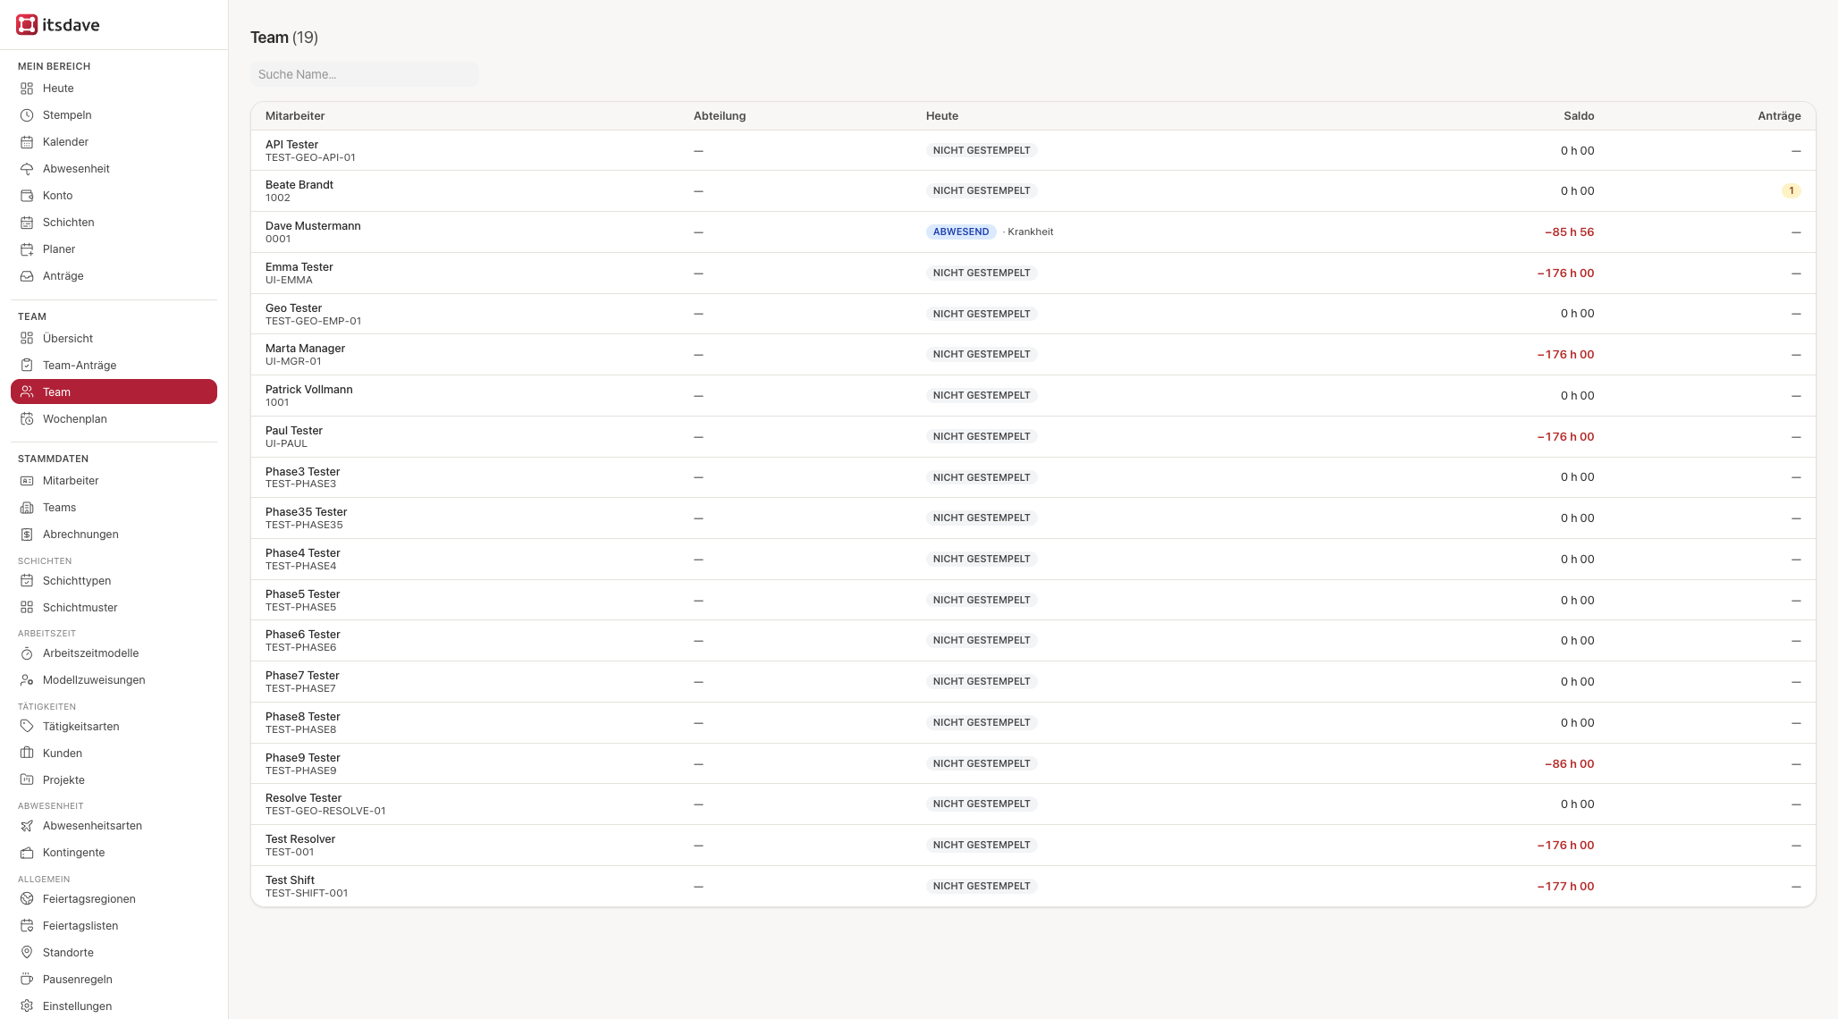The width and height of the screenshot is (1838, 1019).
Task: Click the Wochenplan icon
Action: click(x=27, y=419)
